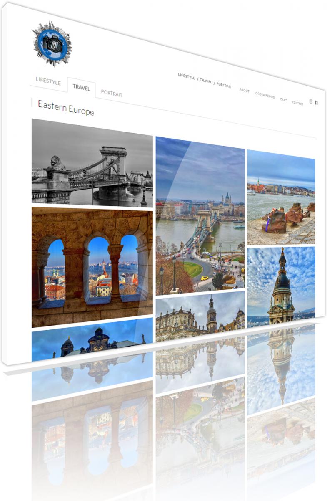Switch to the Portrait gallery tab
Viewport: 327px width, 501px height.
pyautogui.click(x=112, y=94)
